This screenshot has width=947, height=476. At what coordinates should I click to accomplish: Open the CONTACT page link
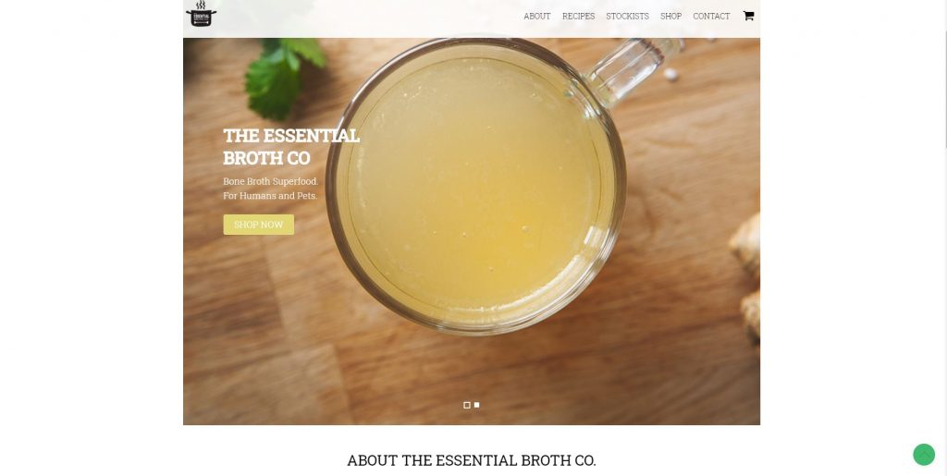point(711,17)
